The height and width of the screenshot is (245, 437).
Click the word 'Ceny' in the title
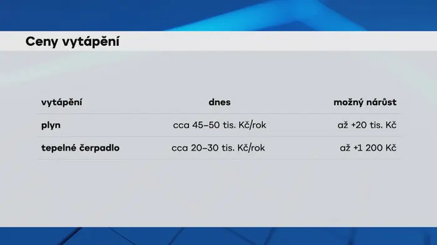click(x=42, y=42)
